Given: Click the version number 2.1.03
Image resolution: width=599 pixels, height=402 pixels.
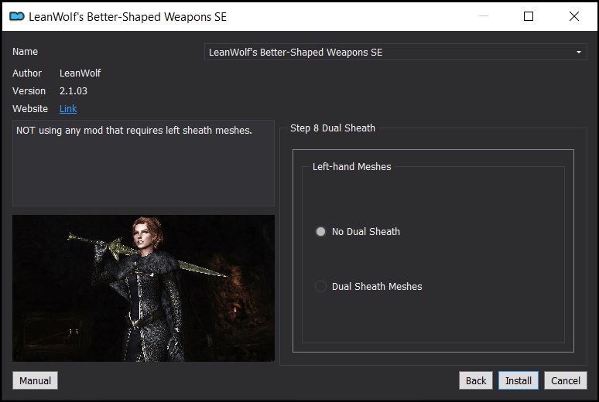Looking at the screenshot, I should (74, 91).
